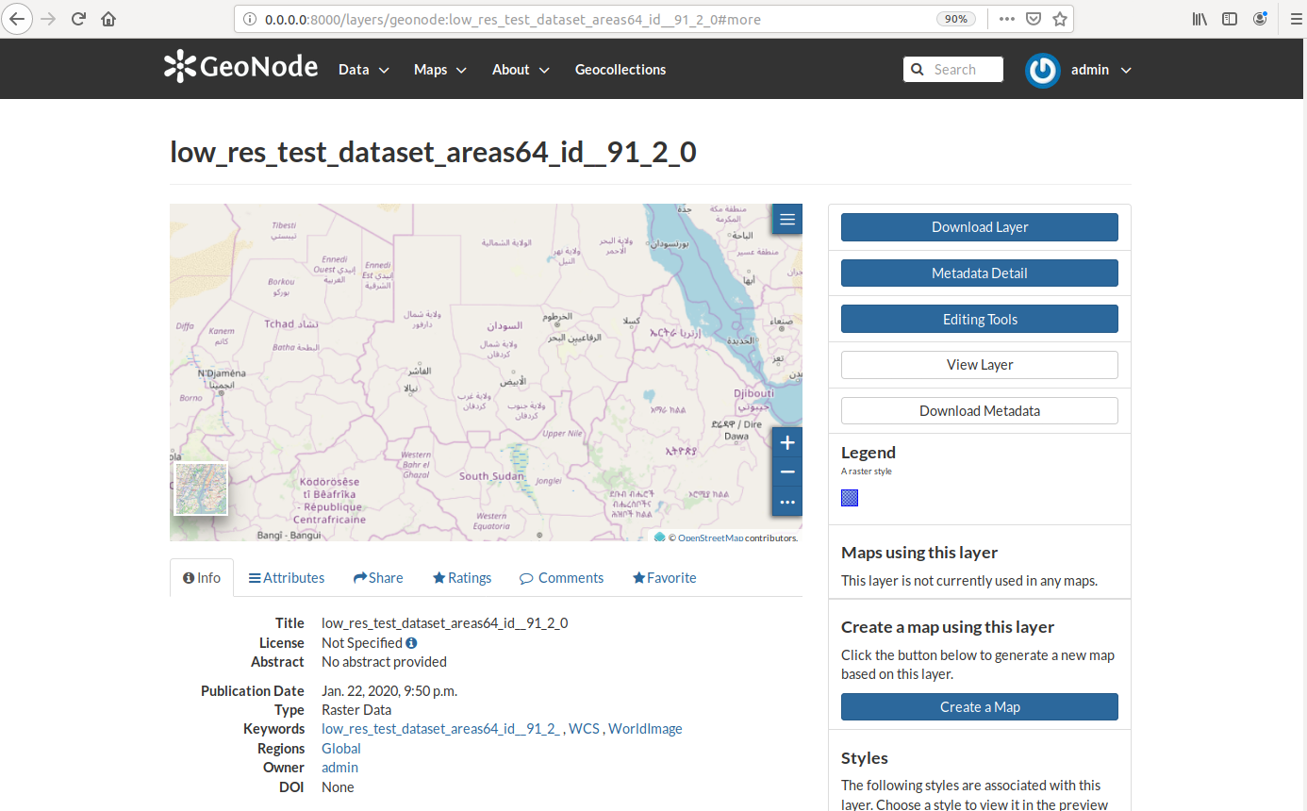Switch to the Comments tab

pyautogui.click(x=561, y=578)
